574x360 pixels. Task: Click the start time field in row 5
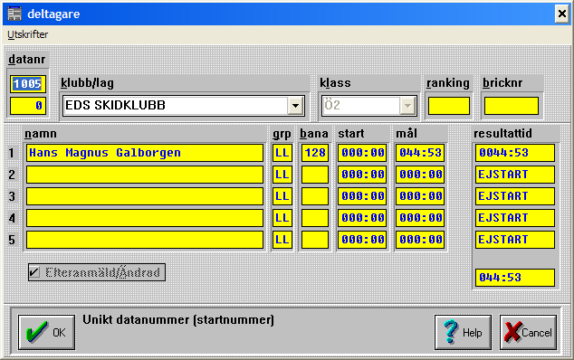tap(362, 240)
